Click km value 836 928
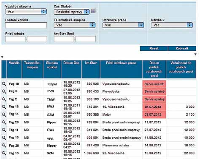The height and width of the screenshot is (159, 200). [x=92, y=84]
